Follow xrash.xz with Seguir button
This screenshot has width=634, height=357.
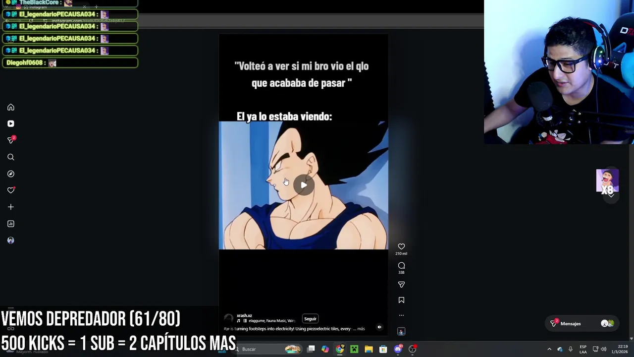(x=310, y=319)
